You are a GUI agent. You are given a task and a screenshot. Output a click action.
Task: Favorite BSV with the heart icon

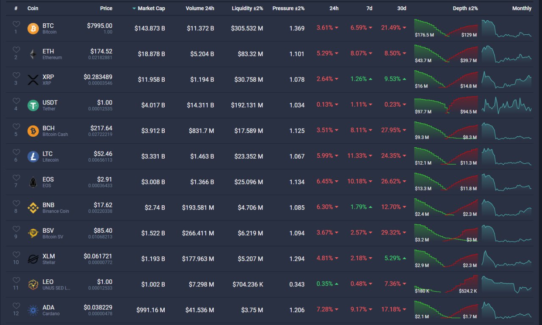pos(16,229)
